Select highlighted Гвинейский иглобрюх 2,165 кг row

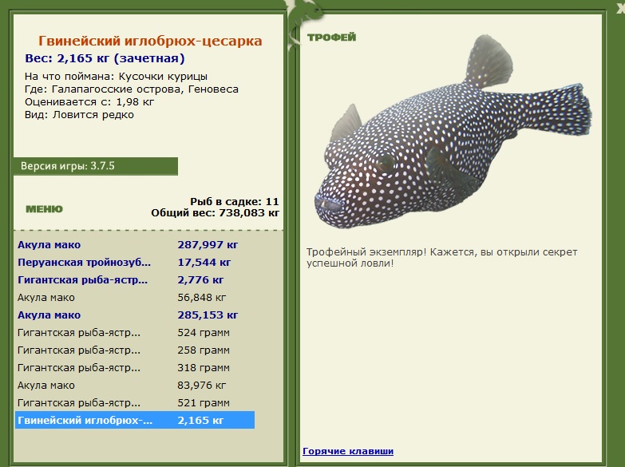point(135,421)
